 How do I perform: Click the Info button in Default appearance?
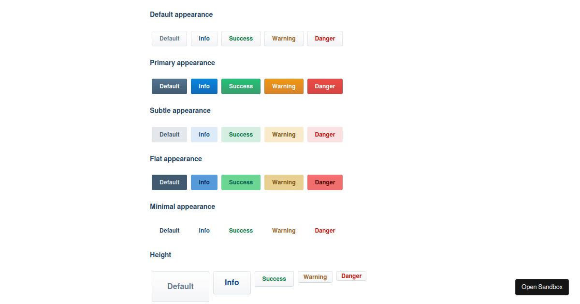(204, 39)
